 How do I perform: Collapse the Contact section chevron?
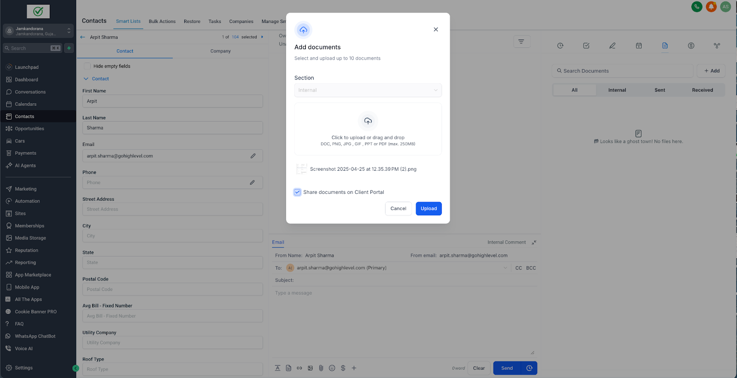86,79
